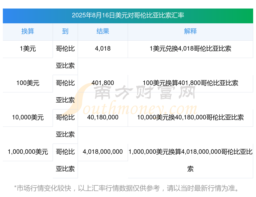Click the explanation 10,000美元换40,180,000哥伦比亚比索
The image size is (256, 197).
[190, 117]
